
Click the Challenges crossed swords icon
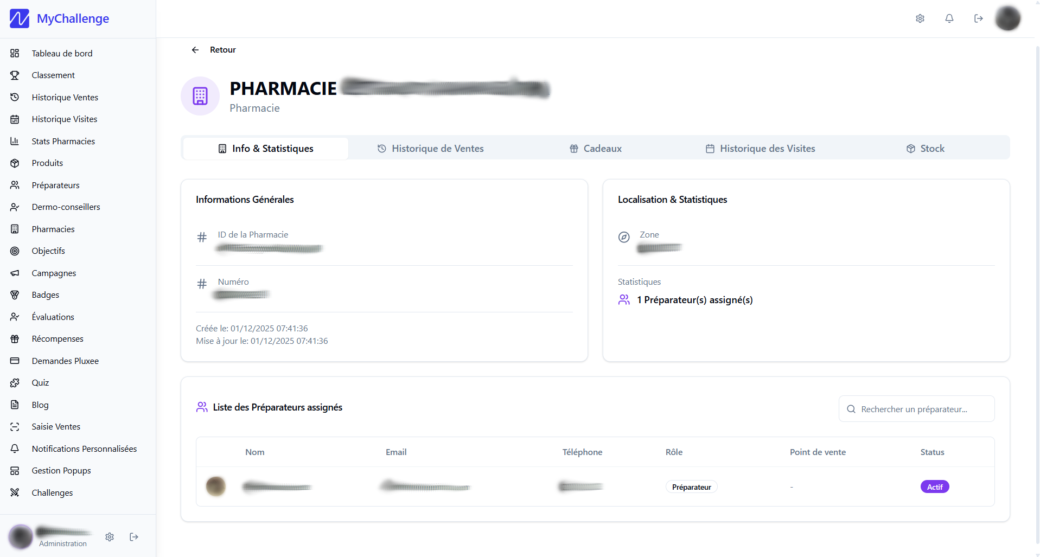point(15,492)
